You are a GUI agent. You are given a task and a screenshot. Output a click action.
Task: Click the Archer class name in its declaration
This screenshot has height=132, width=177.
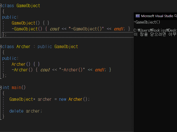(x=23, y=47)
